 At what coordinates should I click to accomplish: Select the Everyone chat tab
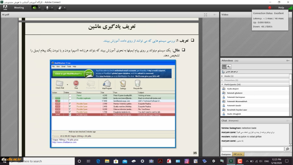point(226,154)
